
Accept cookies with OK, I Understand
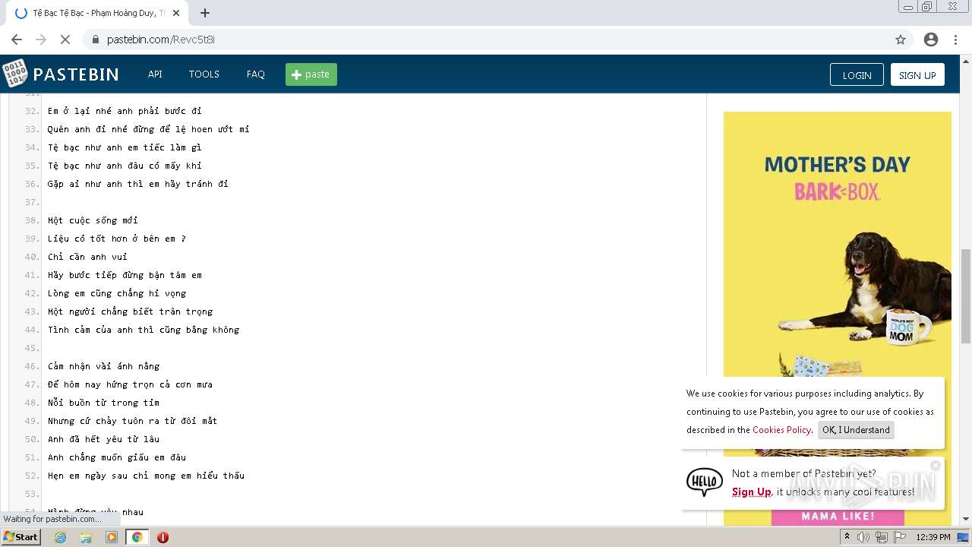pyautogui.click(x=856, y=430)
